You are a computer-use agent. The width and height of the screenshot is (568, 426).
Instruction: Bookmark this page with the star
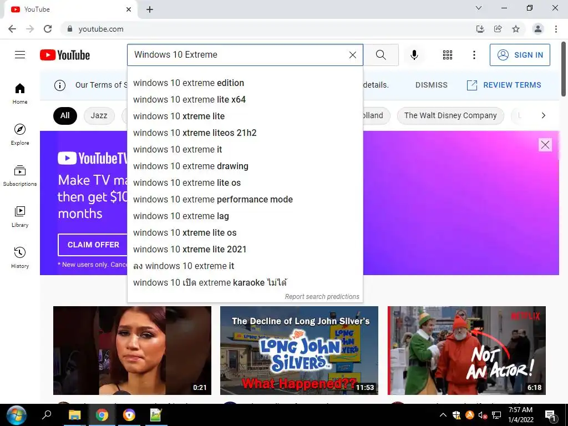515,29
